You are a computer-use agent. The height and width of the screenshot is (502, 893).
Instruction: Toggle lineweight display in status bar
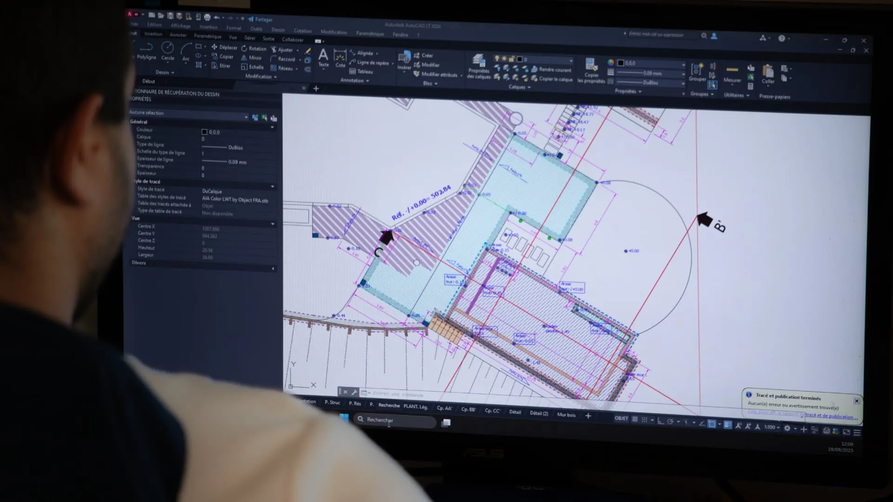click(x=728, y=424)
